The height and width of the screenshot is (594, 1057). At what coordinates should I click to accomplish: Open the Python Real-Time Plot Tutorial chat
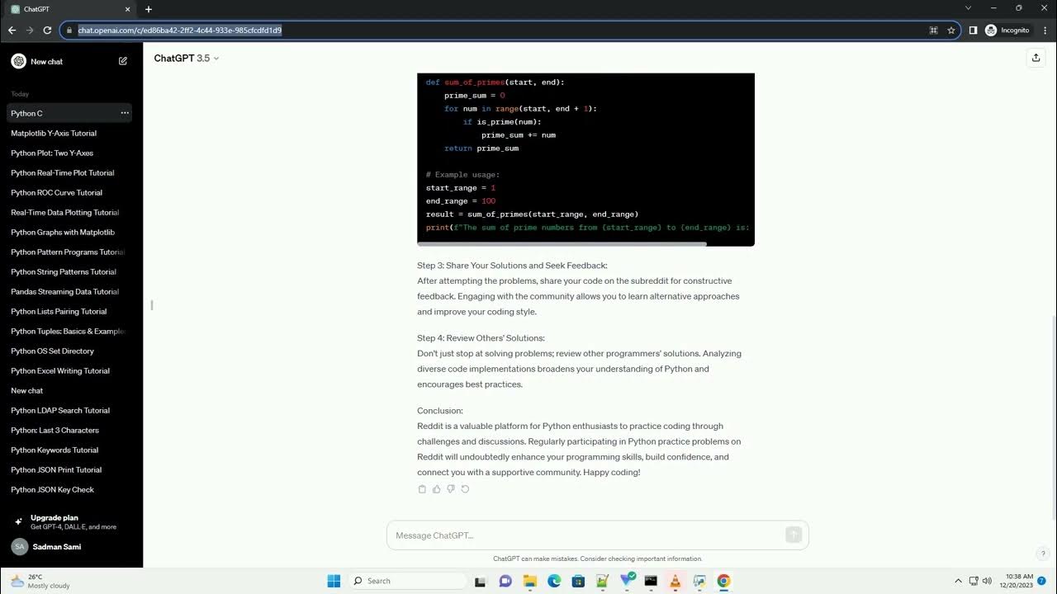[x=69, y=172]
